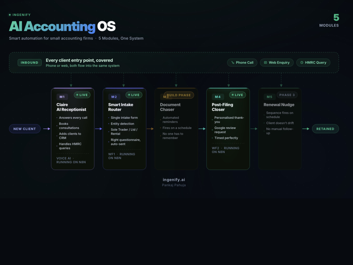Viewport: 353px width, 265px height.
Task: Click the Phone Call chip
Action: tap(242, 63)
